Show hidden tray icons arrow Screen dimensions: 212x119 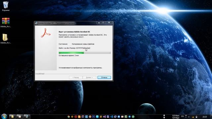189,117
